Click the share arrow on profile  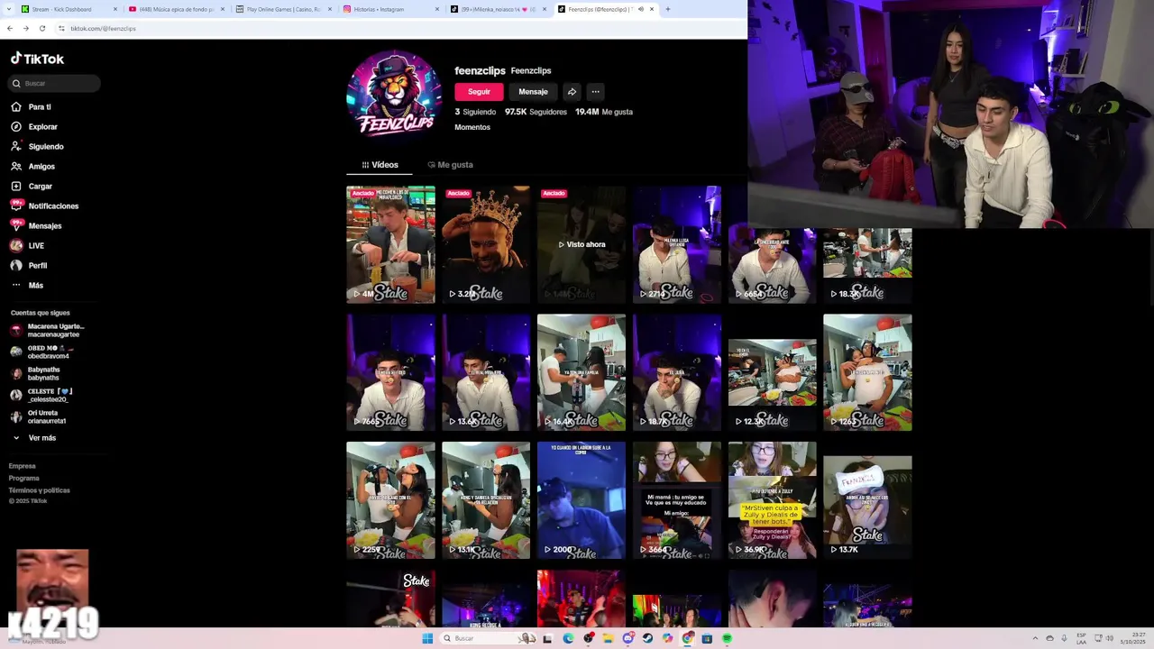point(572,92)
